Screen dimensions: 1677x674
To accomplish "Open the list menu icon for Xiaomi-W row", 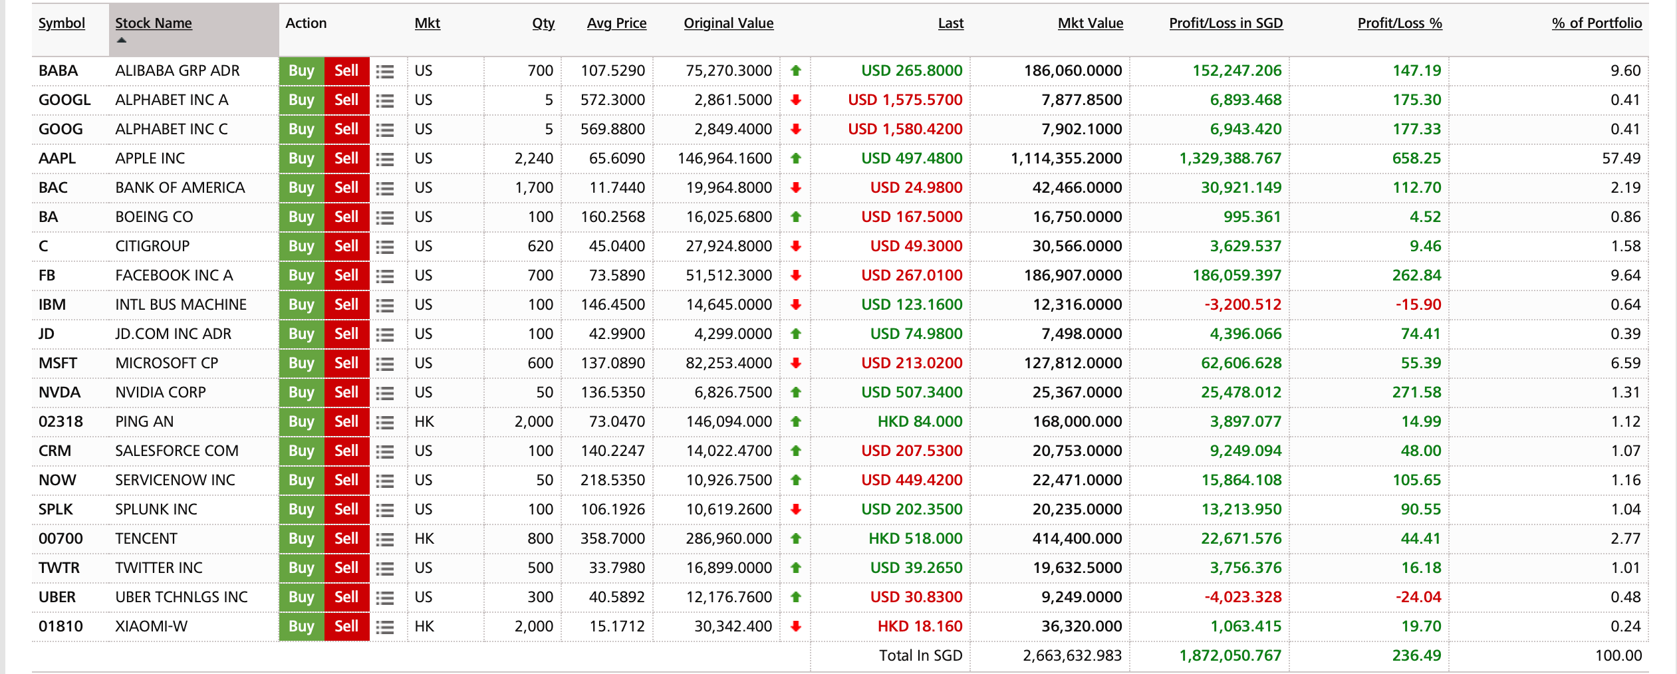I will tap(384, 627).
